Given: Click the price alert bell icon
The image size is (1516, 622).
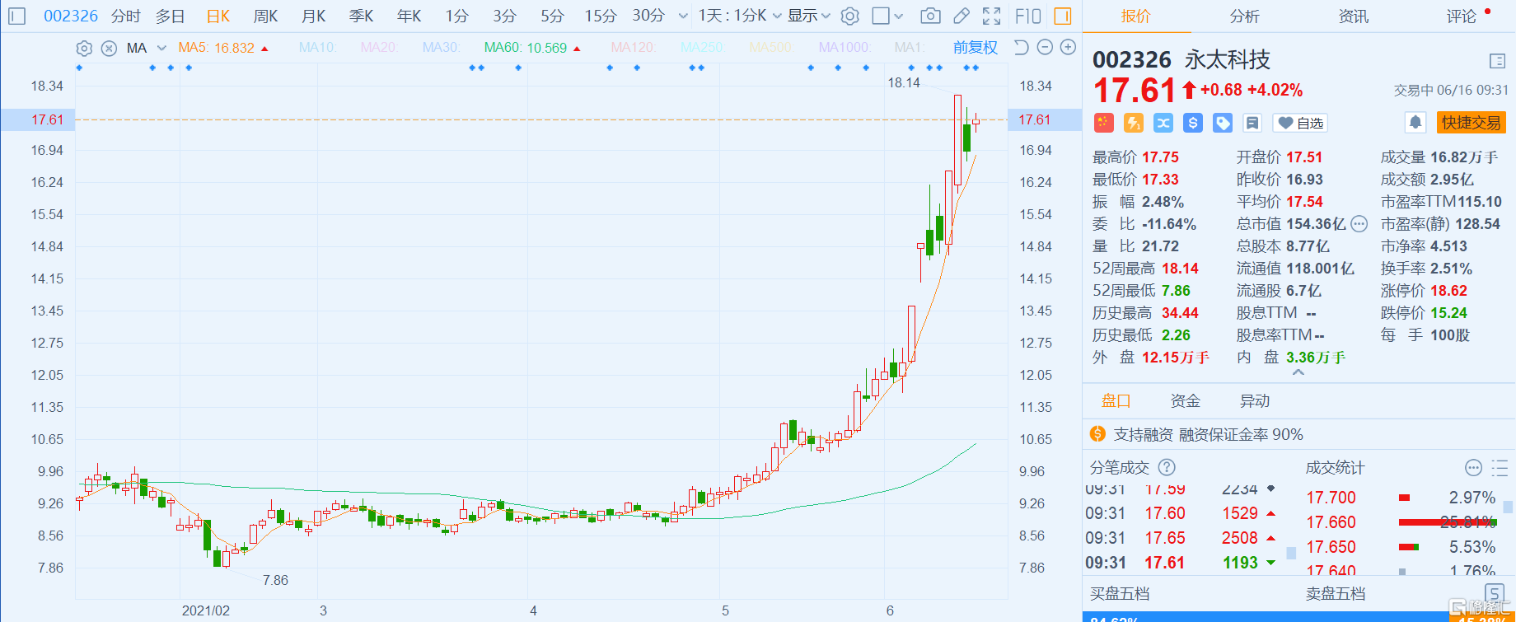Looking at the screenshot, I should tap(1415, 123).
